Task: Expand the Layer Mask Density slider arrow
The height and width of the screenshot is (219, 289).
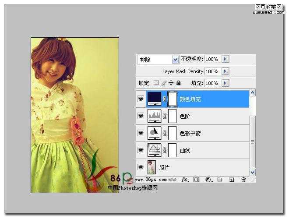Action: click(225, 71)
